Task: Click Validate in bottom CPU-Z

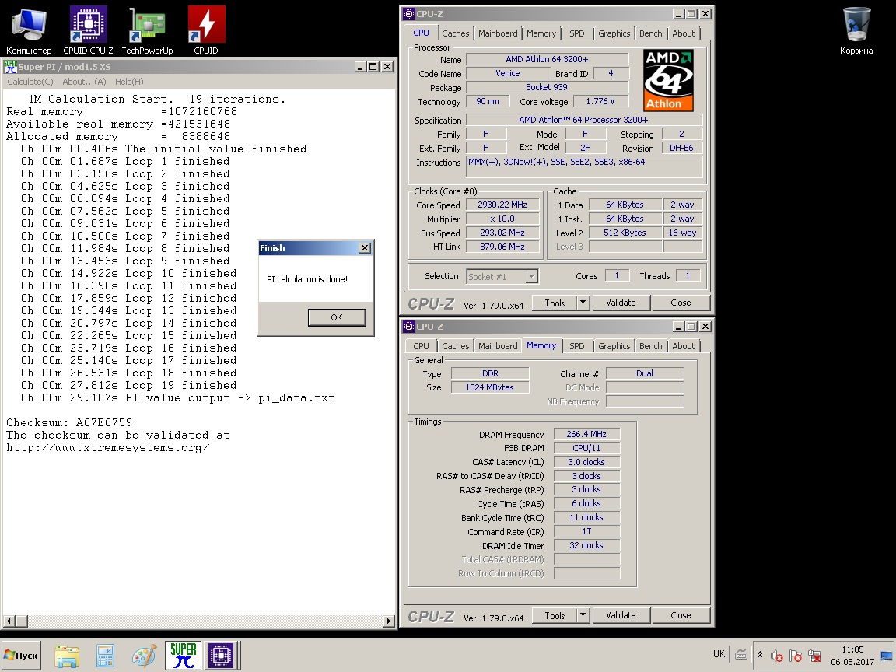Action: pos(621,615)
